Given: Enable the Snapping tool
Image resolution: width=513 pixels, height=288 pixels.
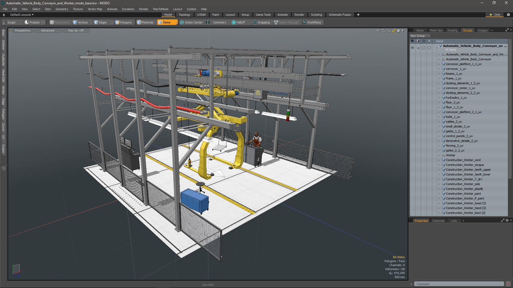Looking at the screenshot, I should [261, 22].
